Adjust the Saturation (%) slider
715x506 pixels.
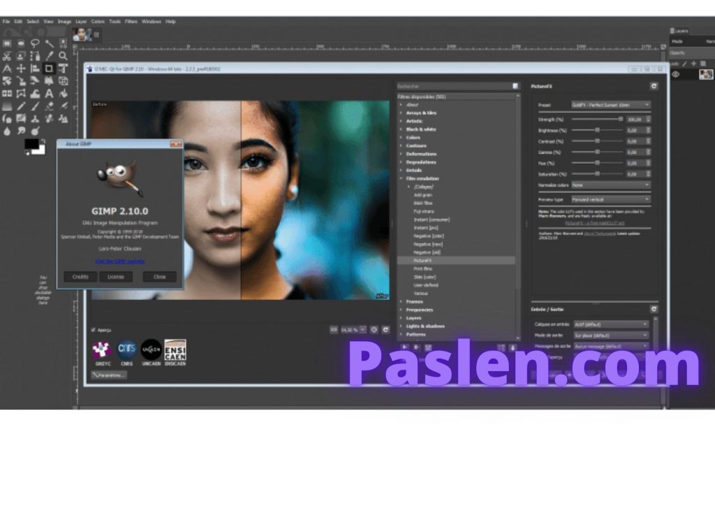point(598,174)
